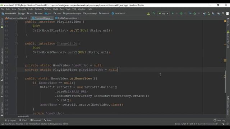Open the Build menu

(55, 9)
